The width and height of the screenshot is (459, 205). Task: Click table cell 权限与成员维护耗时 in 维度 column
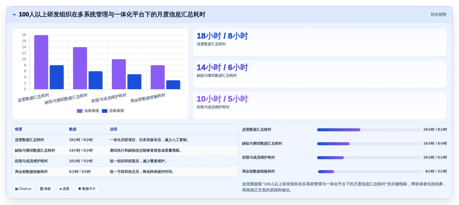coord(31,161)
